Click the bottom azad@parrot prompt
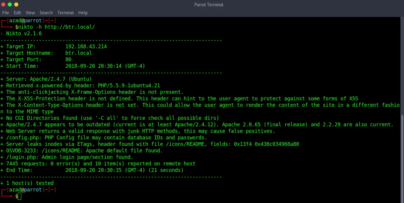Image resolution: width=404 pixels, height=203 pixels. click(28, 190)
